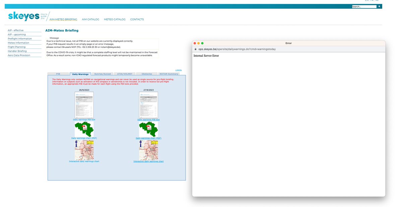This screenshot has height=207, width=402.
Task: Open the CONTACTS menu item
Action: (x=137, y=19)
